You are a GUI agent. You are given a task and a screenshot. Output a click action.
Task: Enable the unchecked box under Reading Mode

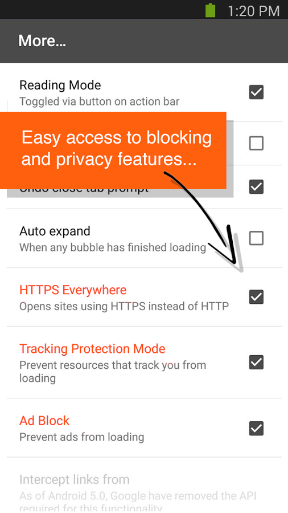(256, 143)
